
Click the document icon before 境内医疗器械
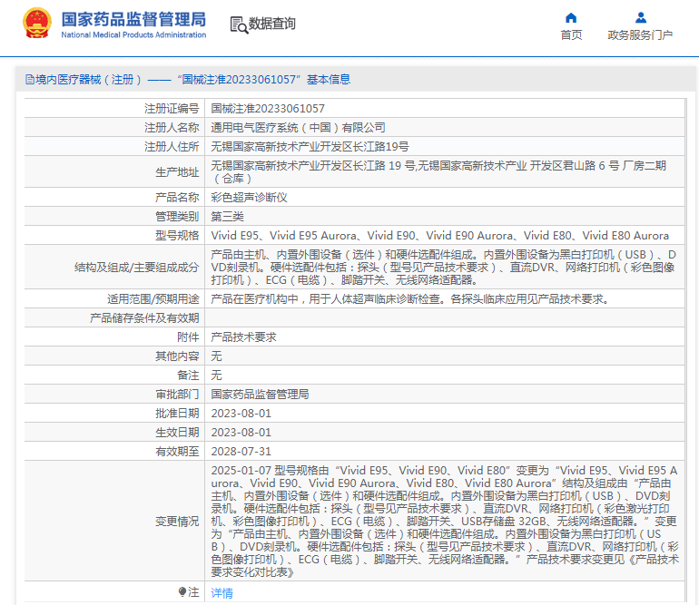[29, 80]
